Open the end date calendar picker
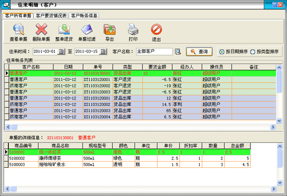The width and height of the screenshot is (287, 196). coord(103,52)
